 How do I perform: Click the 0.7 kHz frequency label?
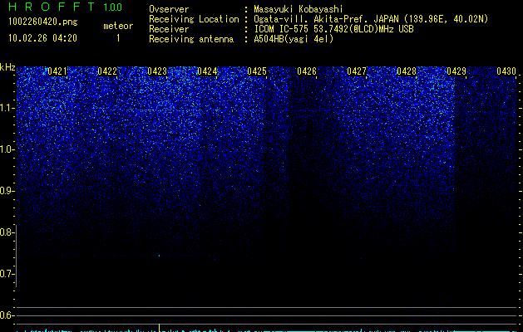click(7, 274)
